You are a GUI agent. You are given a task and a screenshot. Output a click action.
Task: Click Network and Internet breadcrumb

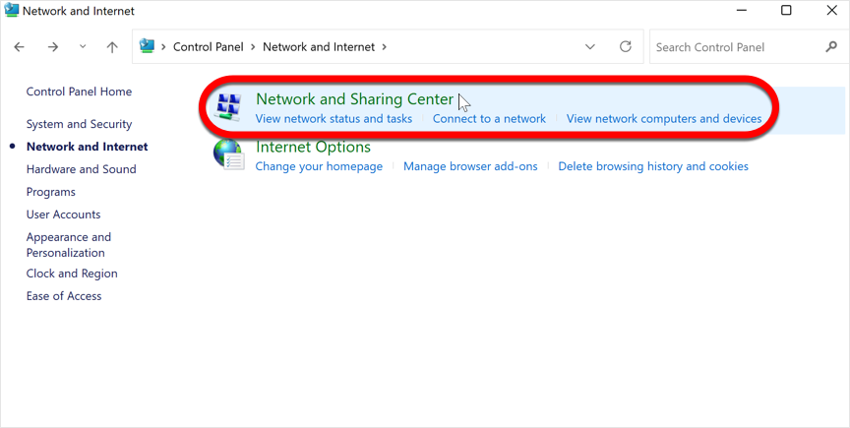pyautogui.click(x=319, y=47)
